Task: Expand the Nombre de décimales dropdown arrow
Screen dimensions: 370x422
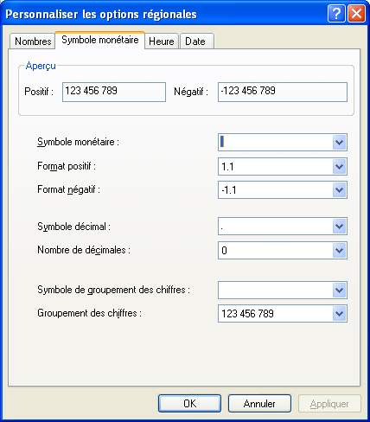Action: 339,250
